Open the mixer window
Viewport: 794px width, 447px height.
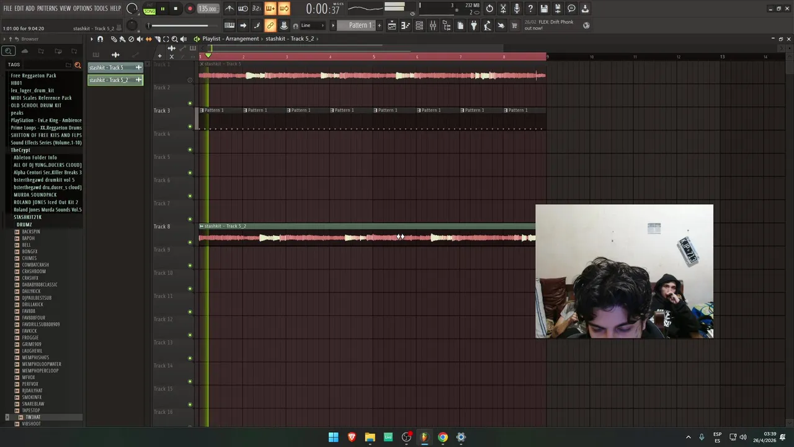[x=433, y=25]
